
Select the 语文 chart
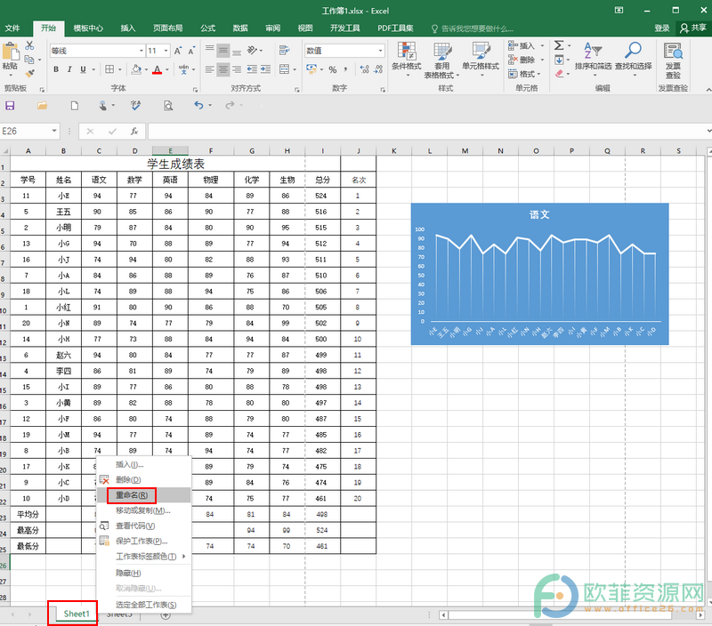[x=539, y=274]
